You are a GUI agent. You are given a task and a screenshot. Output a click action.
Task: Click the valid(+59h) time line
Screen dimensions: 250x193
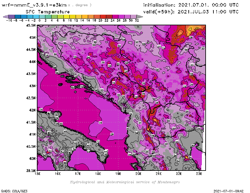pos(191,12)
